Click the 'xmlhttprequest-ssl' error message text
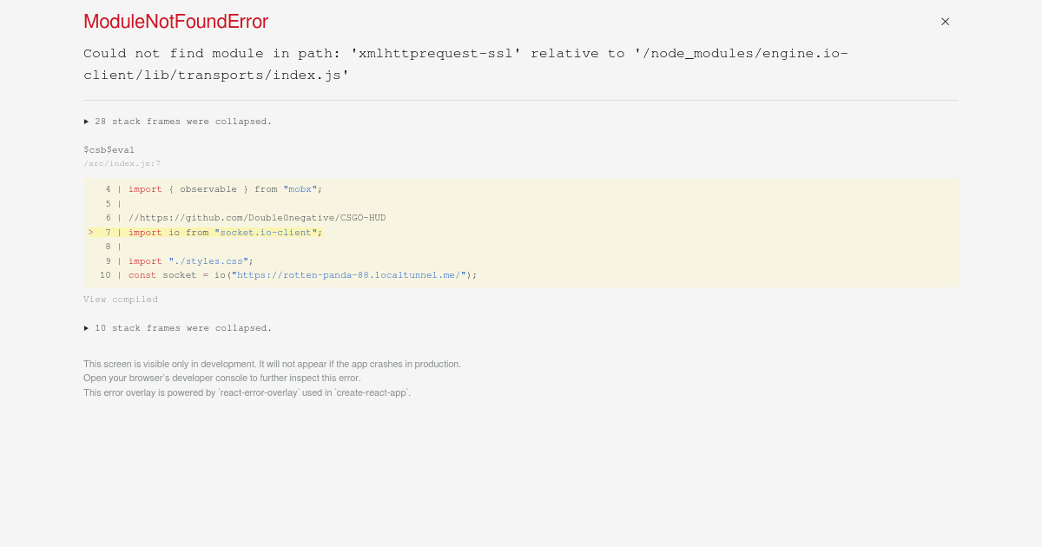 point(436,54)
